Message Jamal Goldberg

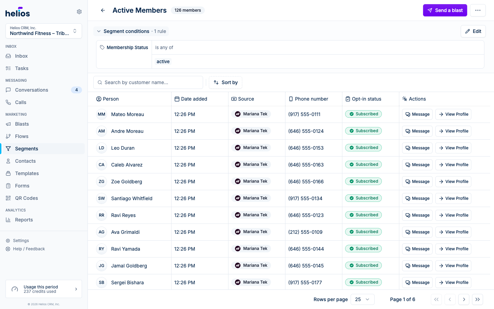[x=417, y=266]
